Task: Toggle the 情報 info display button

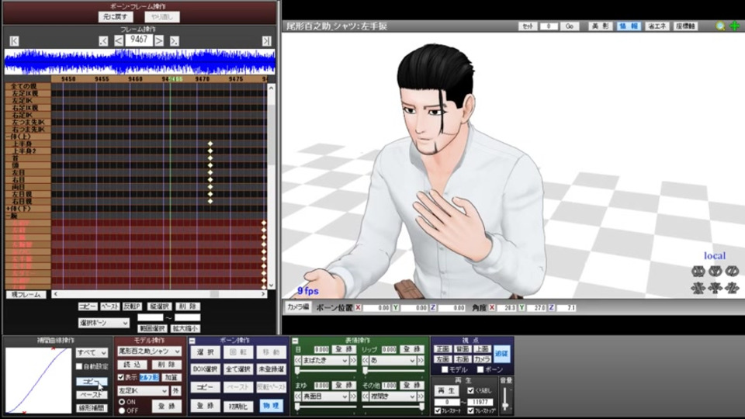Action: pyautogui.click(x=629, y=26)
